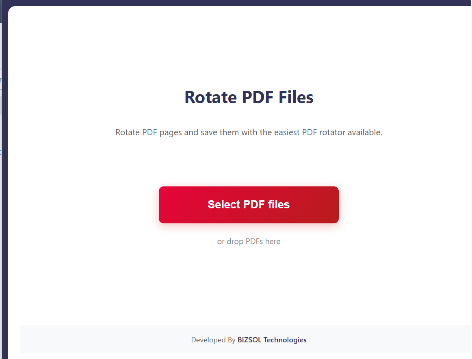Click the "or drop PDFs here" text
The image size is (472, 359).
249,242
